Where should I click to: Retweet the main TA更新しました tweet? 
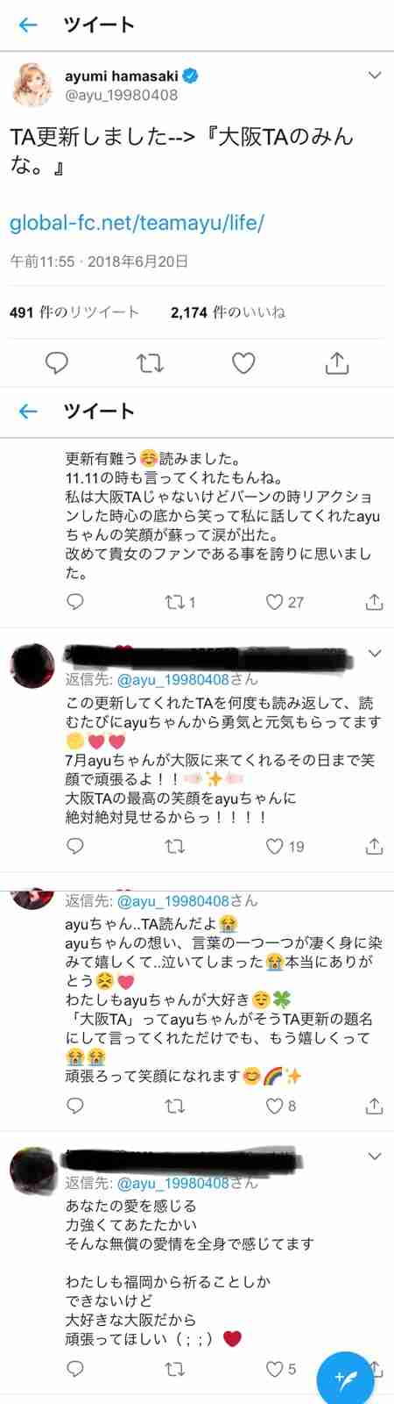pos(151,362)
